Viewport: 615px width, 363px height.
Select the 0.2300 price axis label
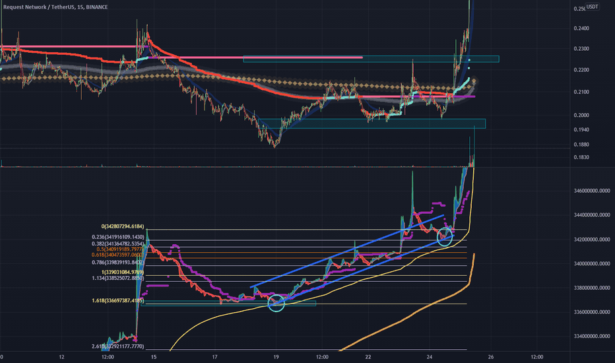pos(581,49)
